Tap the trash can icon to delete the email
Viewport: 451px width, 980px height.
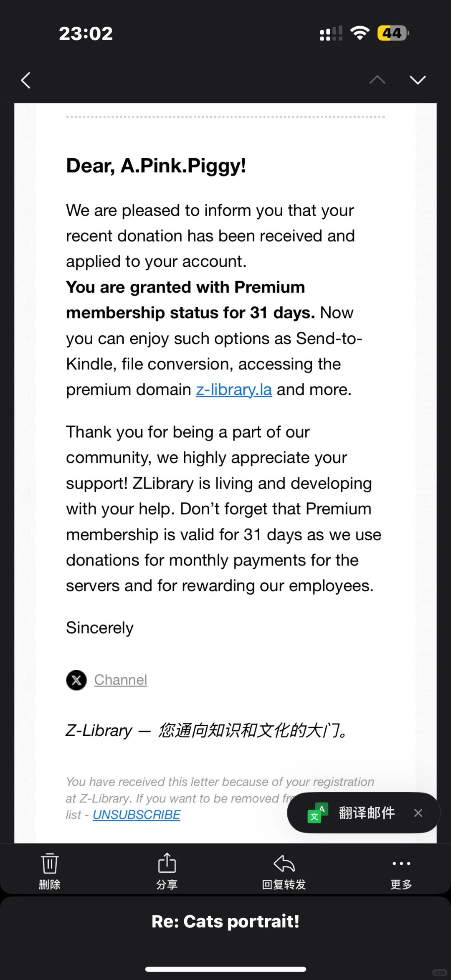pyautogui.click(x=50, y=863)
